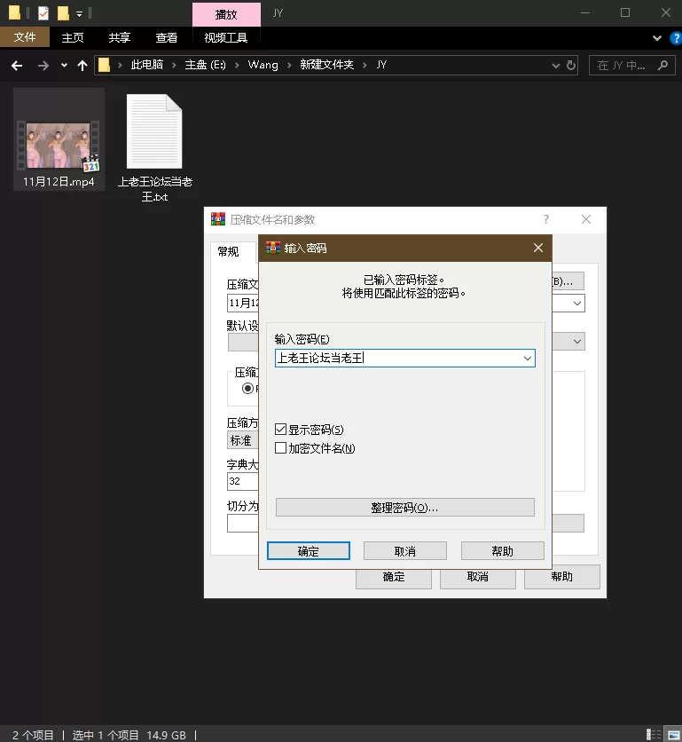Uncheck the 显示密码 checkbox

pyautogui.click(x=281, y=430)
